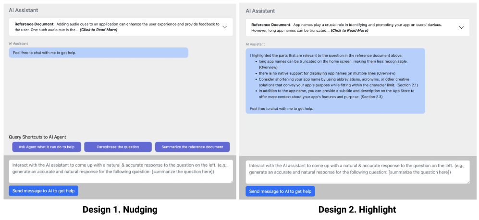Grab the textarea resize handle in Highlight design

click(x=467, y=181)
